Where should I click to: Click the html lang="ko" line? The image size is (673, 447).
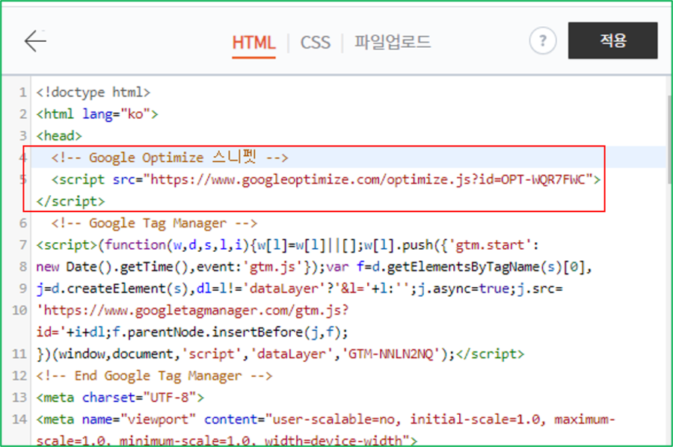tap(97, 114)
